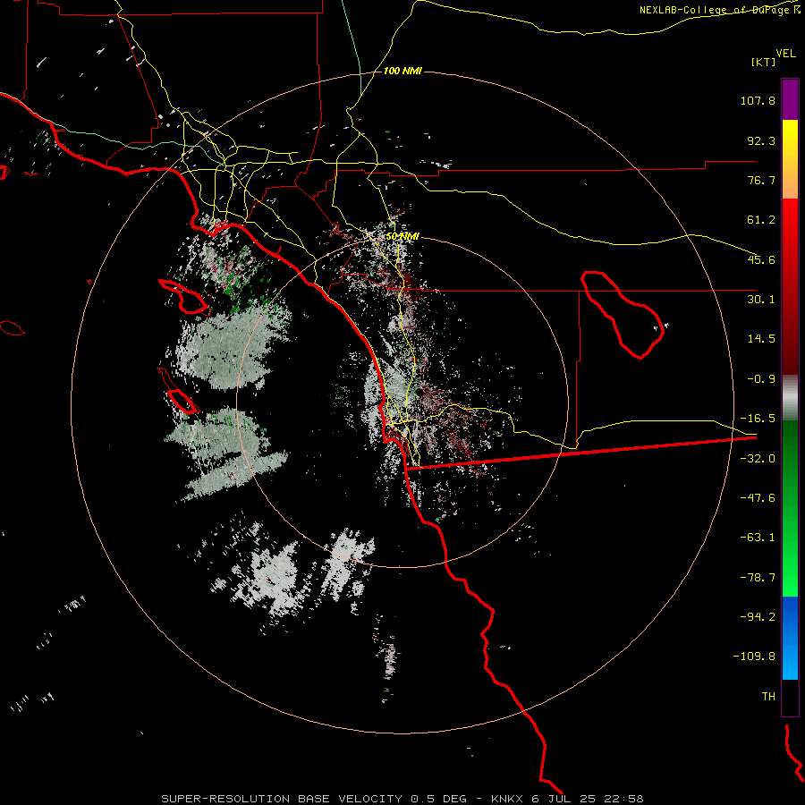Pick the purple segment of the color bar

(790, 99)
